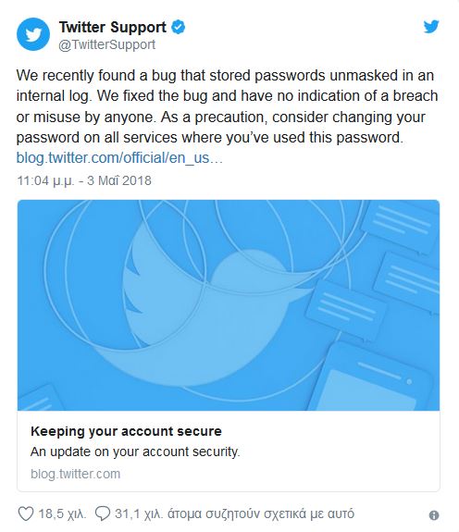Screen dimensions: 459x532
Task: Click the card description 'An update on your account security'
Action: [135, 452]
